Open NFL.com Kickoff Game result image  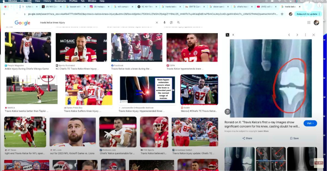(73, 132)
